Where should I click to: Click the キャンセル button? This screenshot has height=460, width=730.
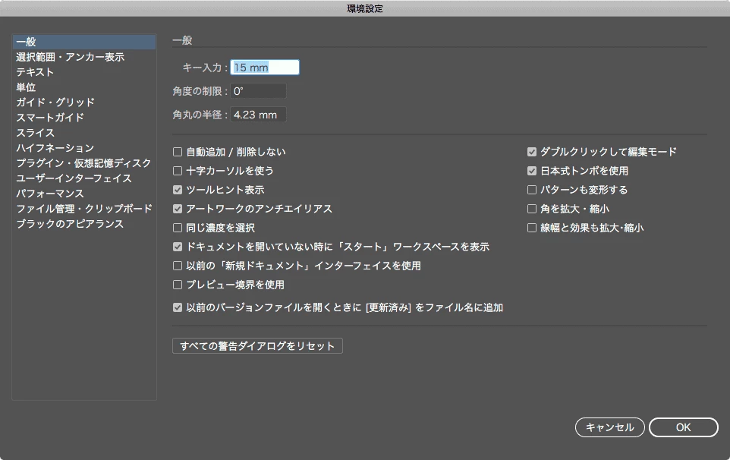click(610, 427)
